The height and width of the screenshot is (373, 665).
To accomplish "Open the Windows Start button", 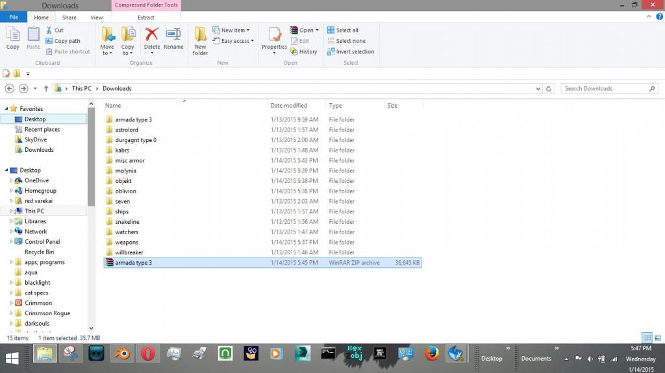I will point(12,358).
